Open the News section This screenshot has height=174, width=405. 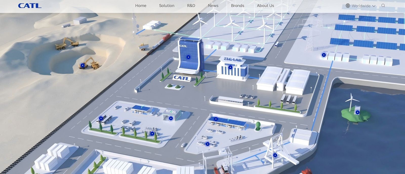(x=213, y=6)
